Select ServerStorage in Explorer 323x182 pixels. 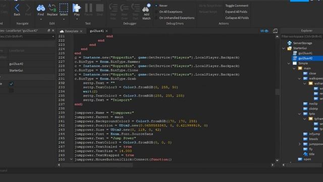click(302, 43)
